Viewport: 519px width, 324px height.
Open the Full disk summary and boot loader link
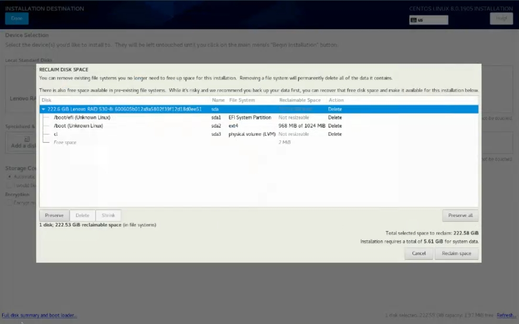39,315
